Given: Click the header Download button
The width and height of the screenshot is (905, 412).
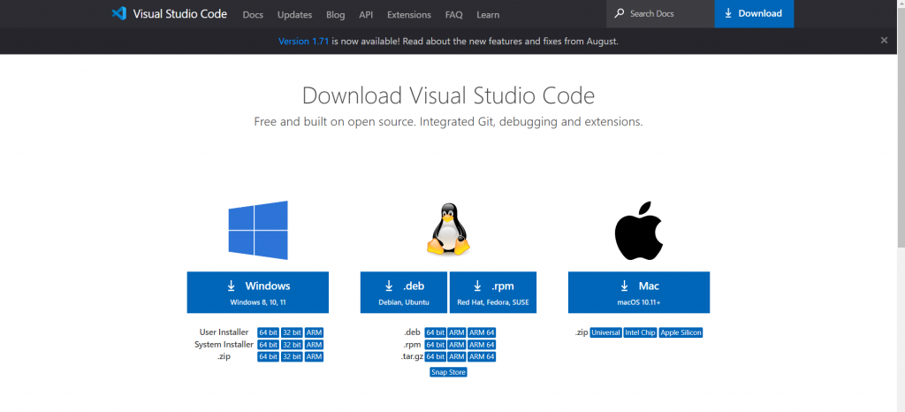Looking at the screenshot, I should [754, 13].
